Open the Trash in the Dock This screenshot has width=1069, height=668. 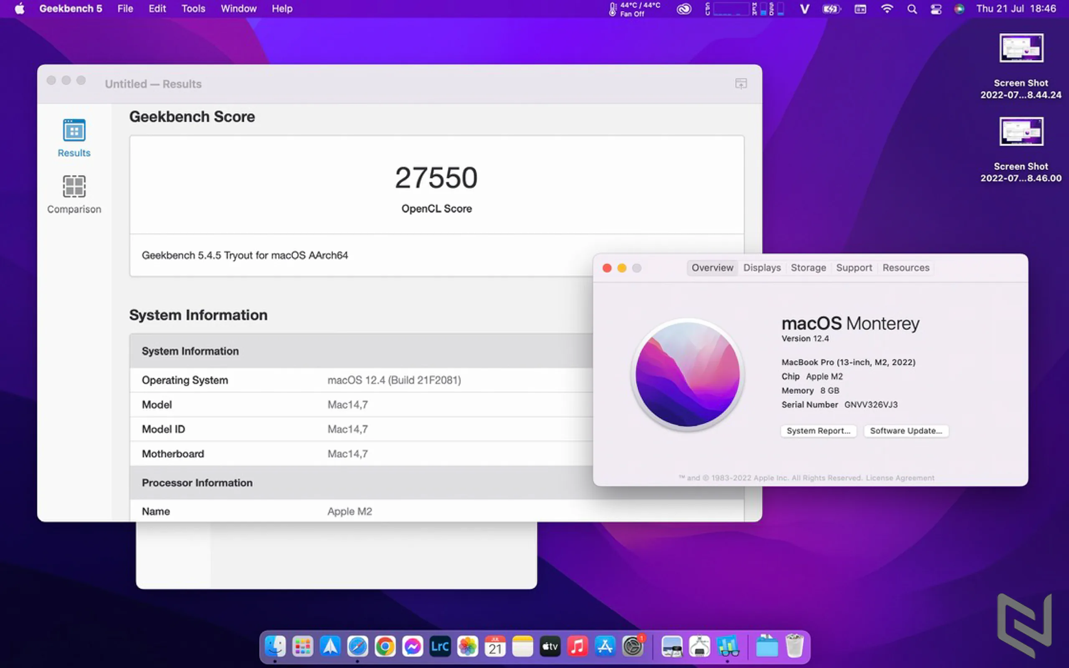pyautogui.click(x=795, y=647)
